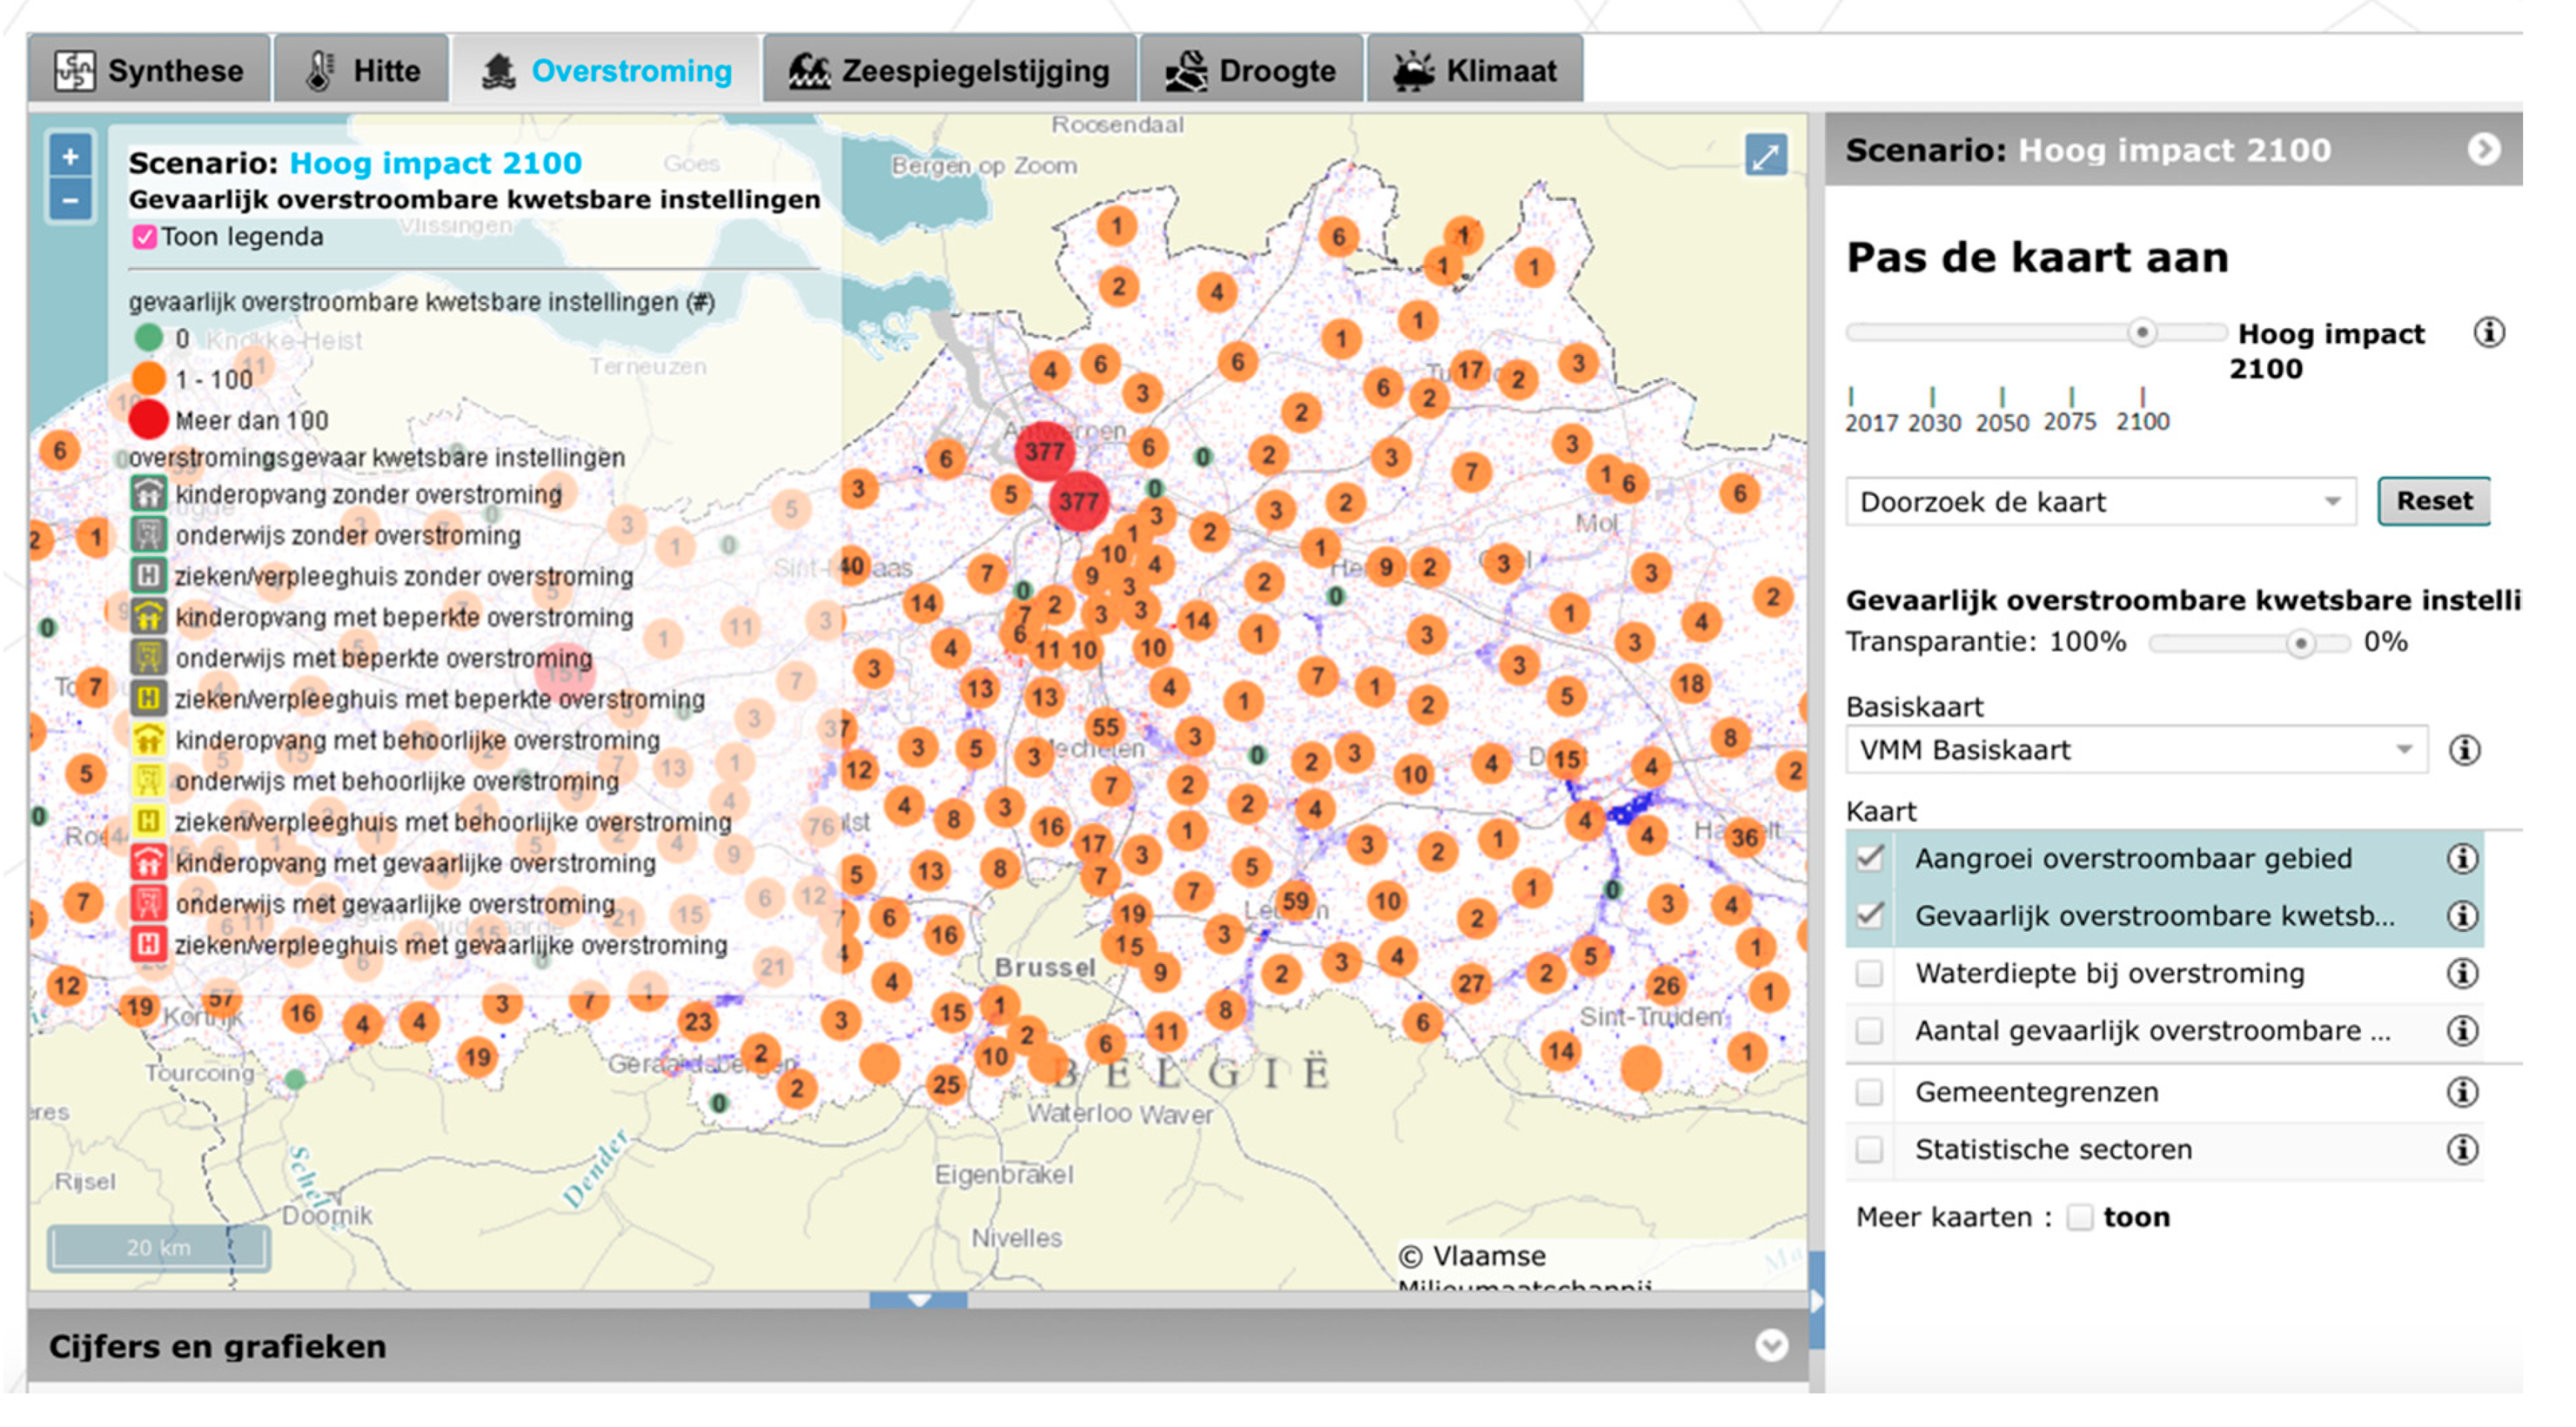
Task: Enable the Waterdiepte bij overstroming layer
Action: 1869,973
